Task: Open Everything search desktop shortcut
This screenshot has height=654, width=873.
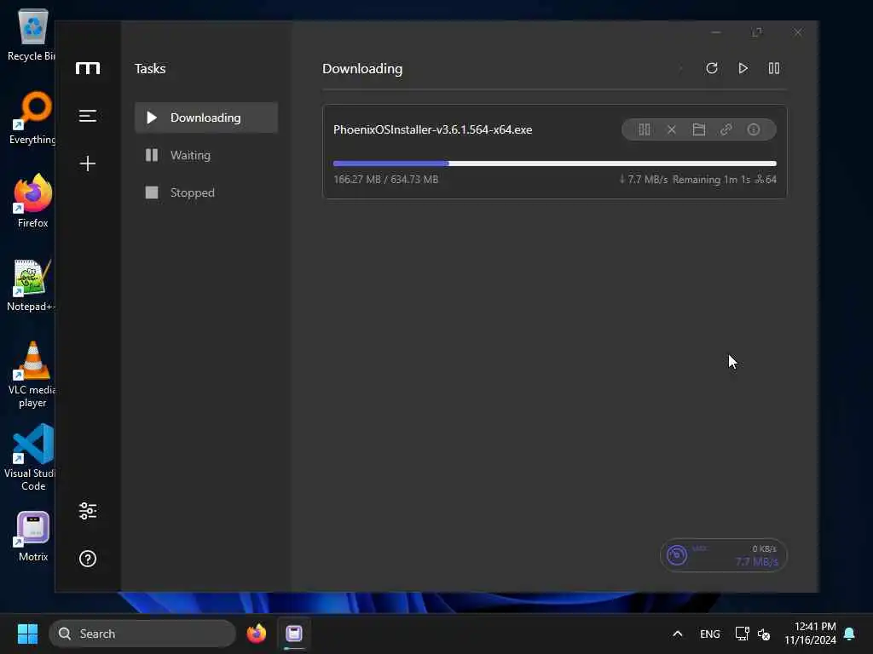Action: coord(32,118)
